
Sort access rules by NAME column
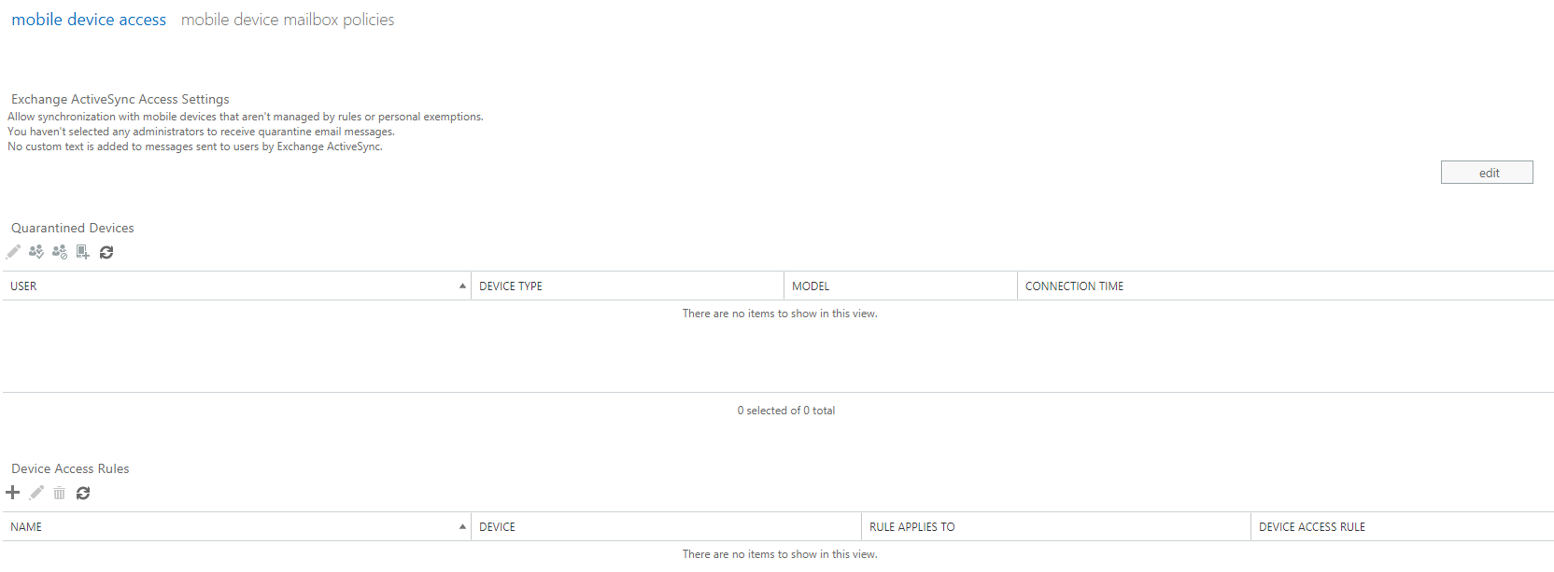(236, 527)
